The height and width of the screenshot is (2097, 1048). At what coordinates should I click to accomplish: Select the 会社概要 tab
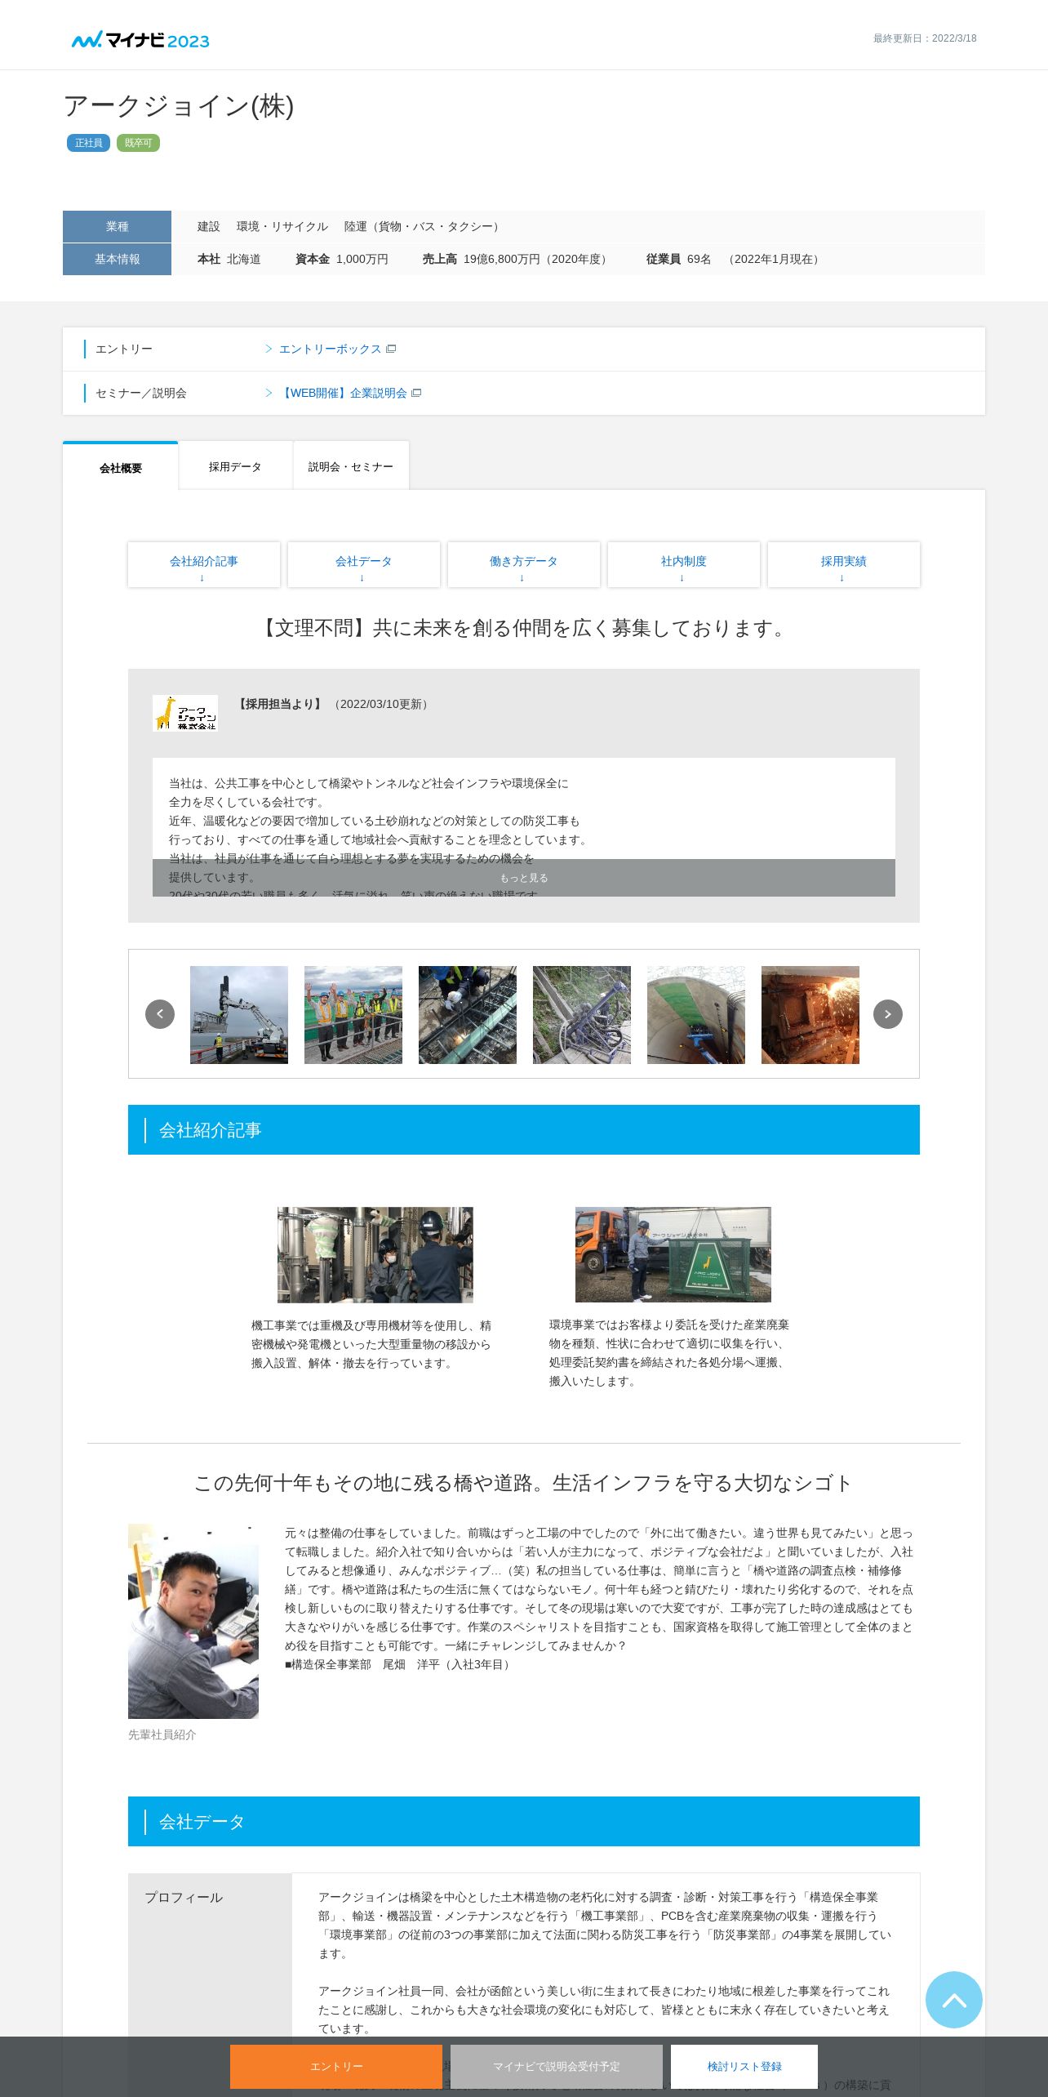(121, 467)
